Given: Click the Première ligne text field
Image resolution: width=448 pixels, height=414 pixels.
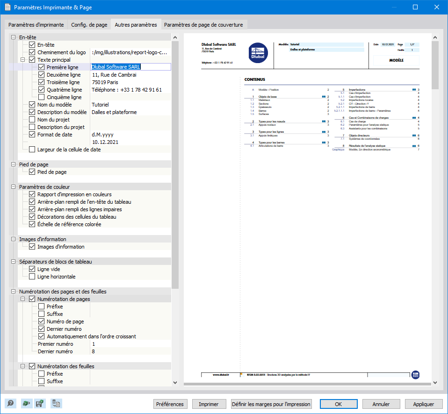Looking at the screenshot, I should pyautogui.click(x=130, y=67).
